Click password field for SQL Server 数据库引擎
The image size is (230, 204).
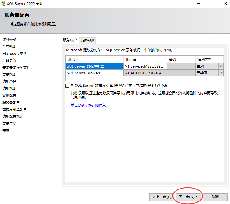181,66
